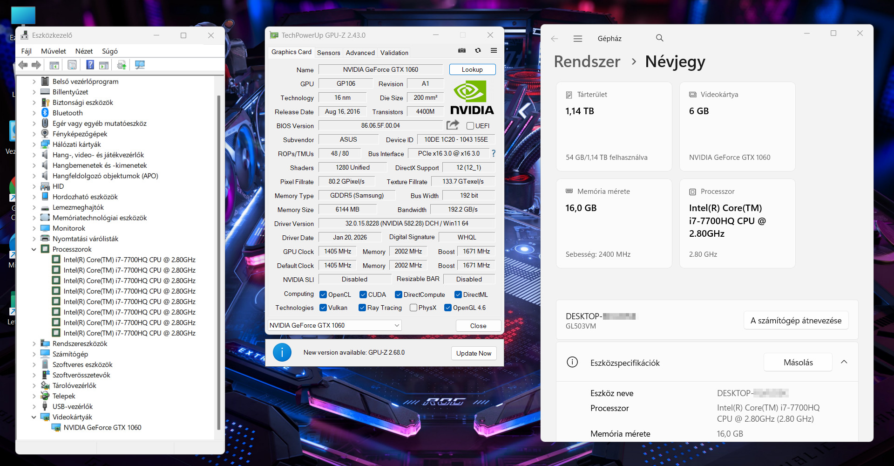Click the Eszközkezelő vertical scrollbar

point(219,262)
